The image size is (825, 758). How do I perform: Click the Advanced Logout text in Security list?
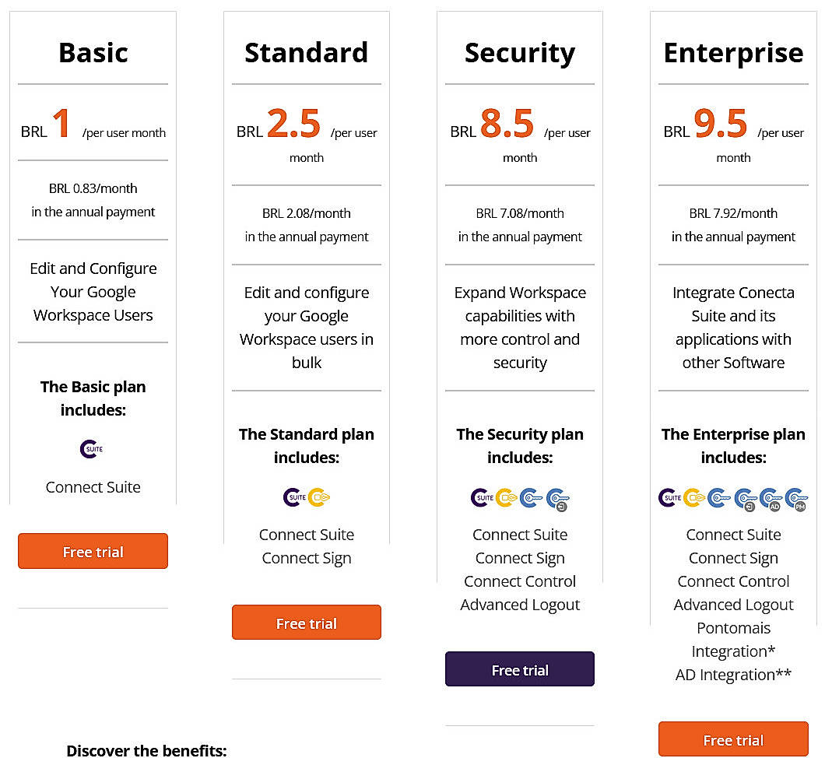click(x=520, y=605)
